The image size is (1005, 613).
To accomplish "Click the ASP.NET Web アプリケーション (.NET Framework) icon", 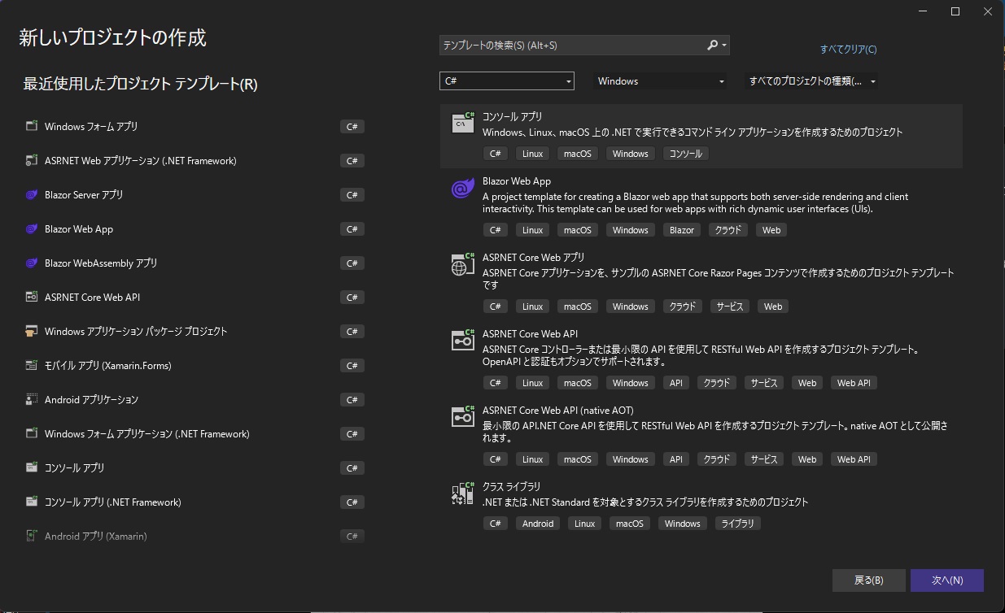I will [x=32, y=160].
